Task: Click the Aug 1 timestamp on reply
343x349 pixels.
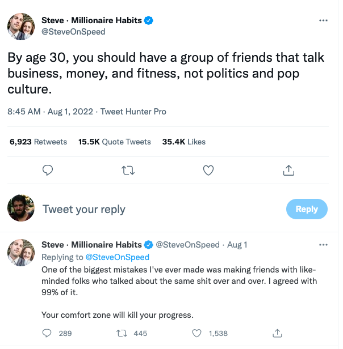Action: (x=237, y=245)
